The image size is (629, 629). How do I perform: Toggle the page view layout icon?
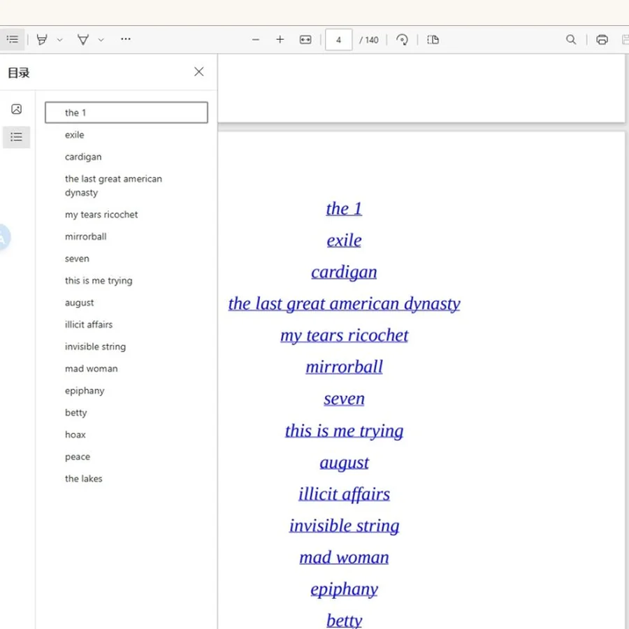pyautogui.click(x=433, y=39)
